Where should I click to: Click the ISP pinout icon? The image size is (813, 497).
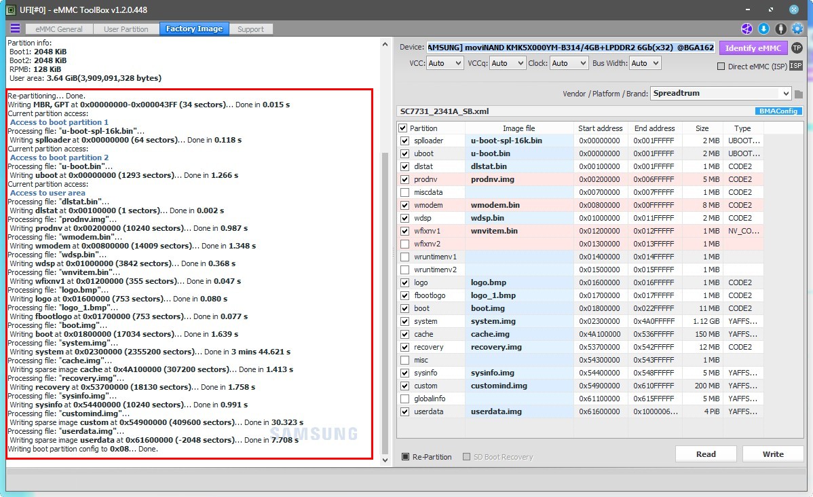pos(796,66)
